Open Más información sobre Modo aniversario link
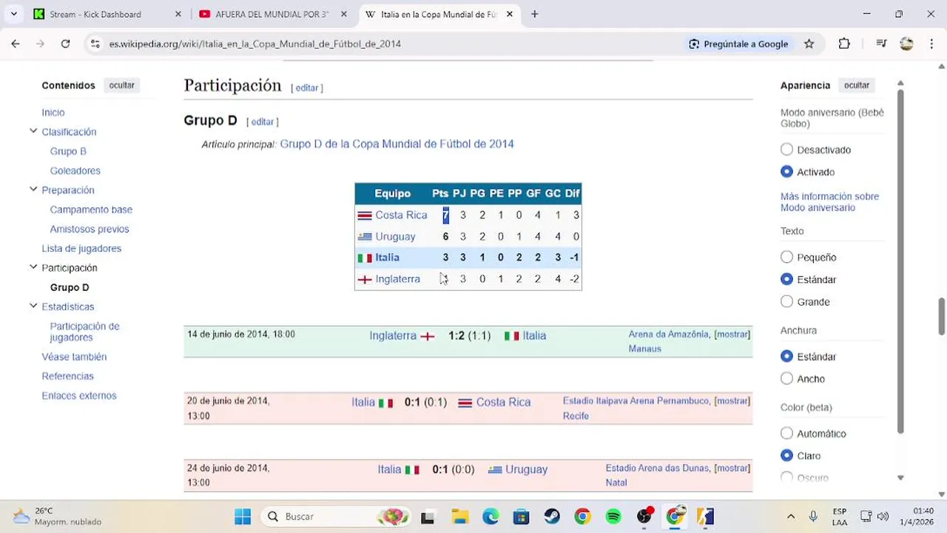 [829, 201]
